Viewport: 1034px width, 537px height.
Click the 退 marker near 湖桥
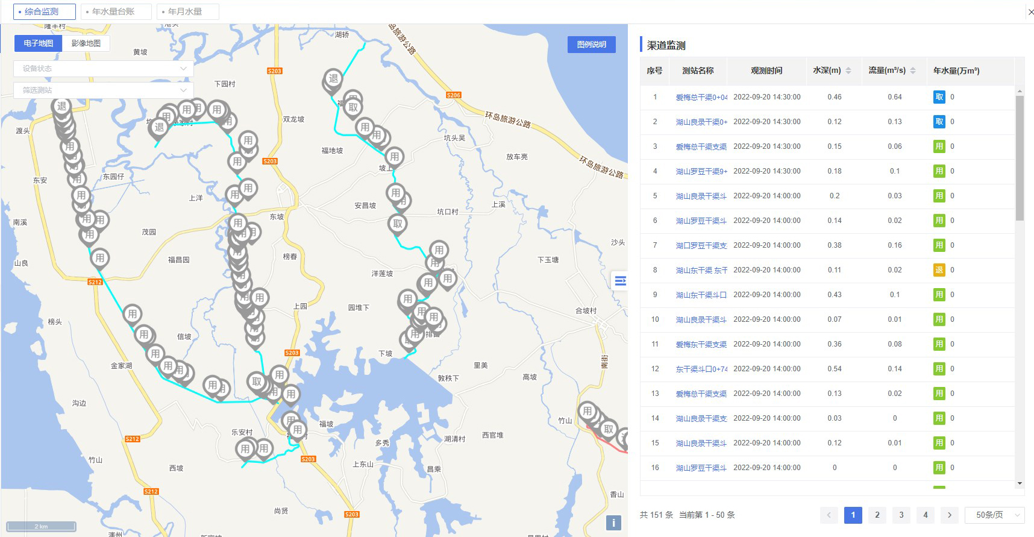[x=333, y=78]
